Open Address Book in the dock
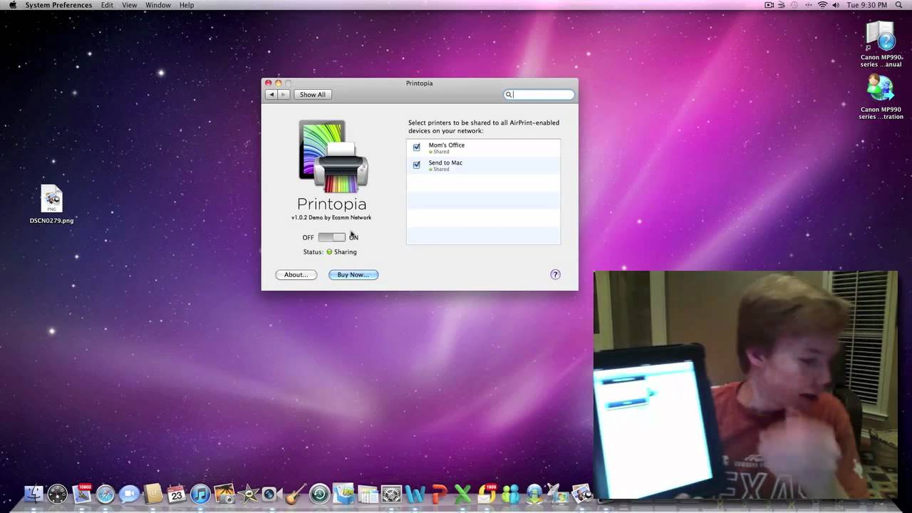Screen dimensions: 912x513 pos(153,493)
